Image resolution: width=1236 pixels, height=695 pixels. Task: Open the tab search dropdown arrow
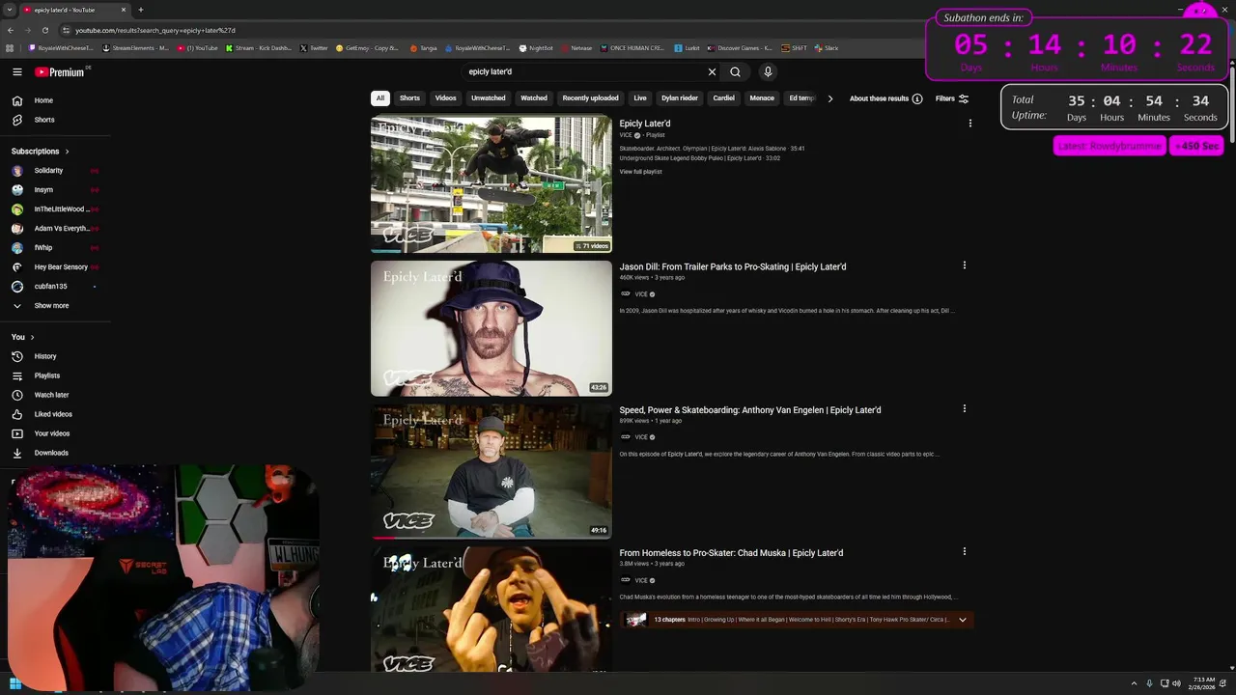(x=10, y=10)
